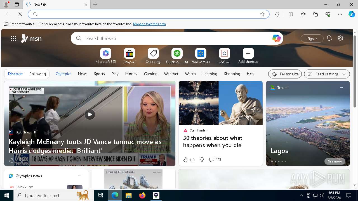Switch to the Following tab

tap(37, 74)
